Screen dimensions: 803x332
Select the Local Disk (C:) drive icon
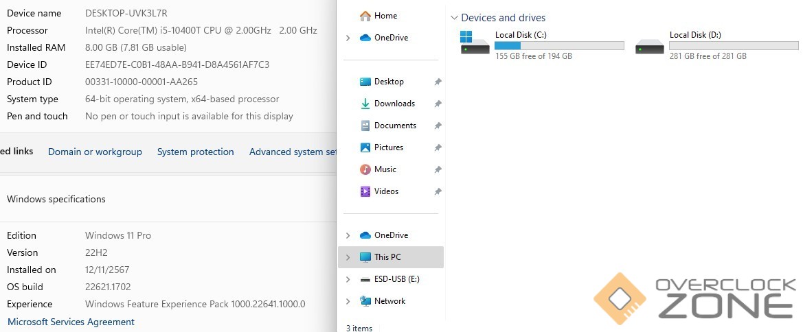(474, 42)
